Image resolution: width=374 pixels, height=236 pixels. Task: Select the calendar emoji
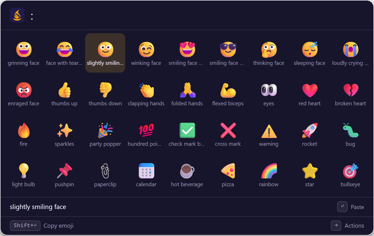tap(146, 174)
